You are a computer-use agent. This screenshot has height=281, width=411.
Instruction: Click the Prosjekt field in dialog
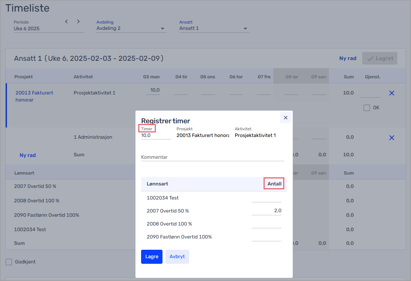[x=203, y=135]
